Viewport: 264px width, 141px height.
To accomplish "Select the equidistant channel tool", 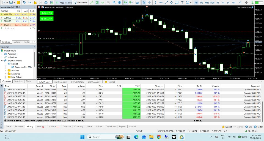I will 172,2.
